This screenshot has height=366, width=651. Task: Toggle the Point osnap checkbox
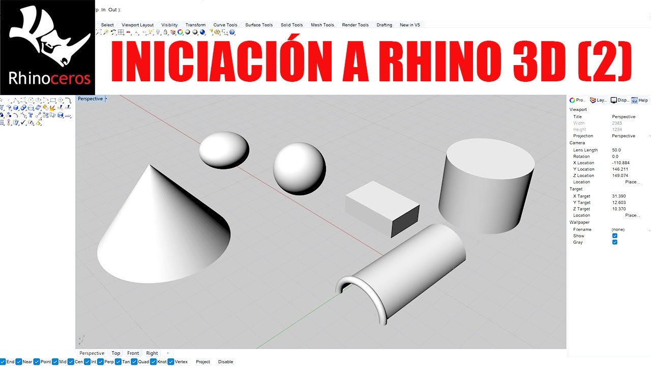coord(37,362)
